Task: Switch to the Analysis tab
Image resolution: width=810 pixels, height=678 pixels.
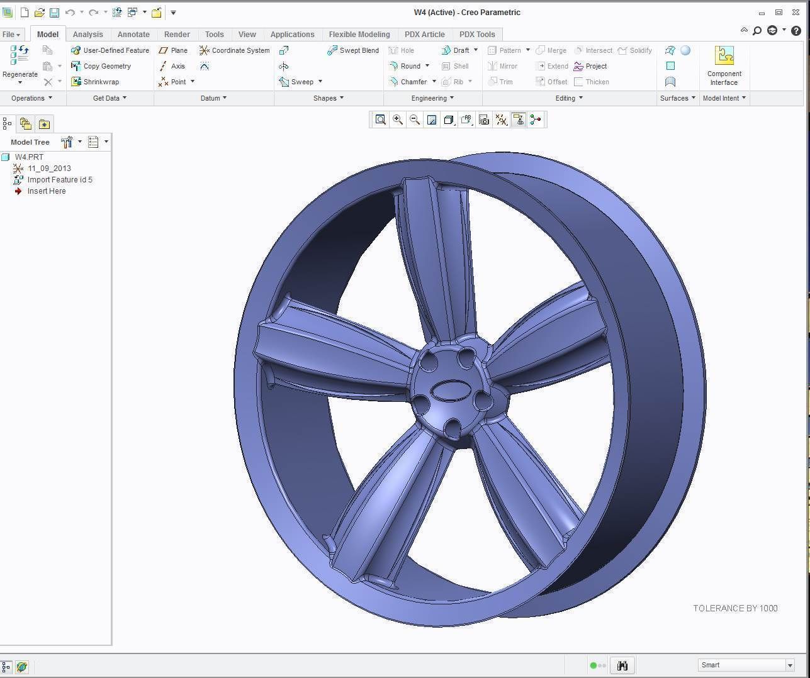Action: coord(87,34)
